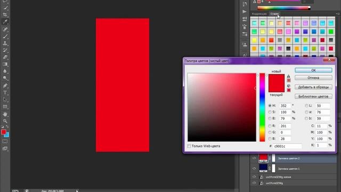Select the red Заливка цветом 2 layer thumbnail
Image resolution: width=341 pixels, height=192 pixels.
[x=263, y=158]
